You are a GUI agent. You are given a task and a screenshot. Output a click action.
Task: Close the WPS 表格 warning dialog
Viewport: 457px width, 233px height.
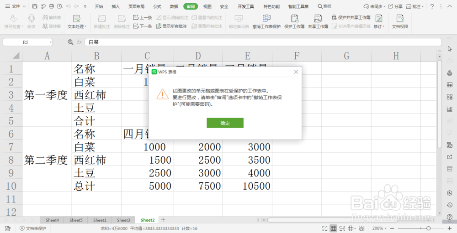tap(296, 72)
